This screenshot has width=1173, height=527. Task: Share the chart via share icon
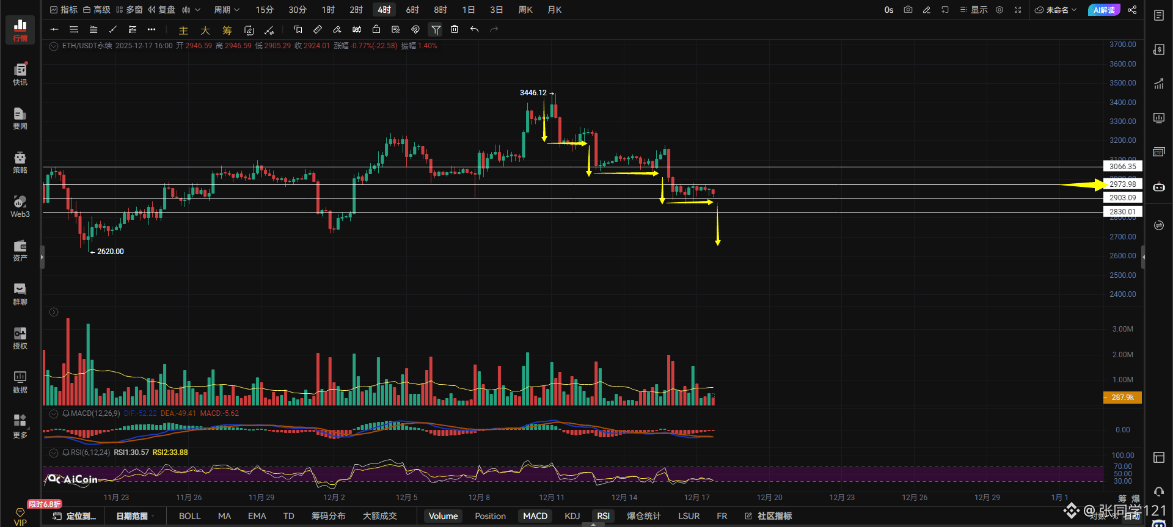pyautogui.click(x=1132, y=10)
